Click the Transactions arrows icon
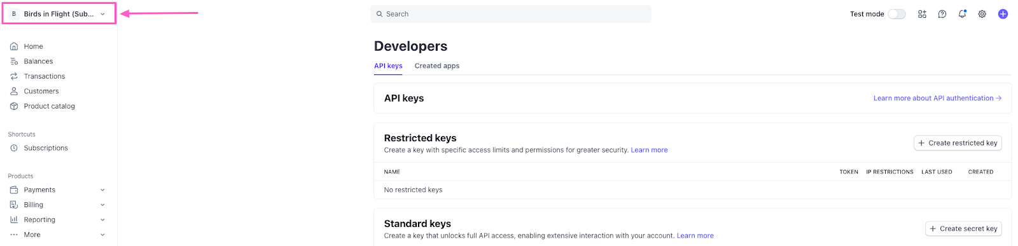The height and width of the screenshot is (246, 1018). point(14,76)
